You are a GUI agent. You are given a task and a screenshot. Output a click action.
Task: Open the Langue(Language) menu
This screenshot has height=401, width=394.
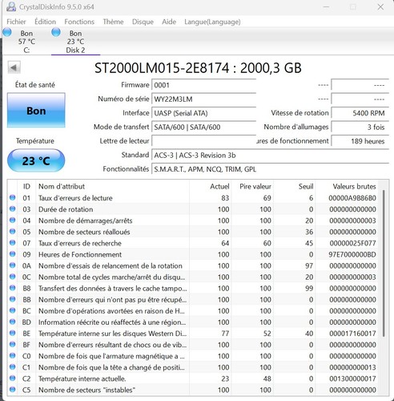[x=212, y=22]
